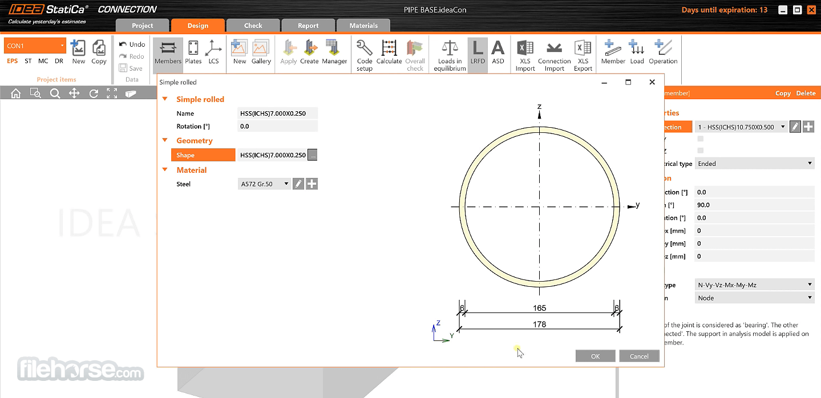The height and width of the screenshot is (398, 821).
Task: Click the Name field HSS(ICHS)7.000X0.250
Action: pyautogui.click(x=277, y=113)
